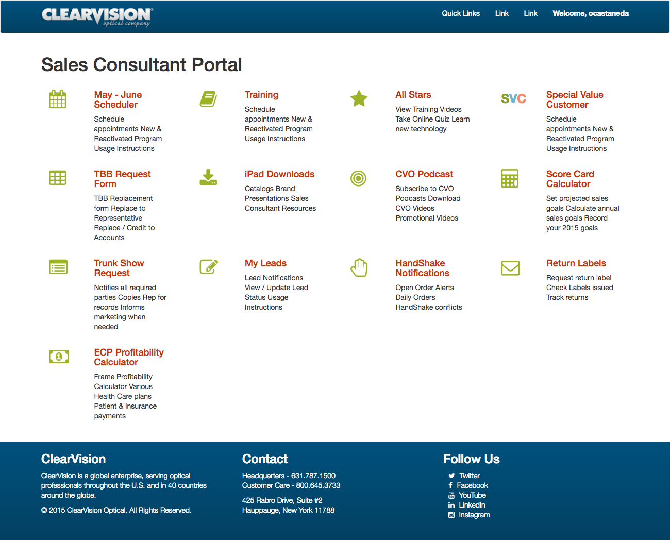
Task: Click Customer Care - 800.645.3733 text
Action: pyautogui.click(x=291, y=485)
